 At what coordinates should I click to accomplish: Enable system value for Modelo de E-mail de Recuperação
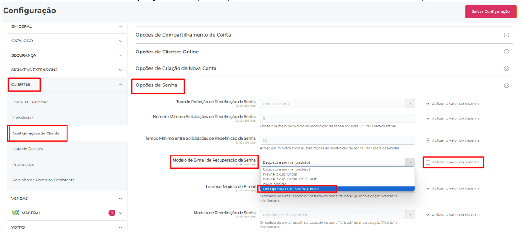pos(428,162)
